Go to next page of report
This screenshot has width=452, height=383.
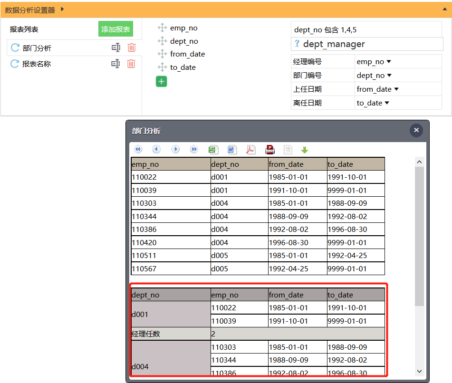(x=175, y=150)
